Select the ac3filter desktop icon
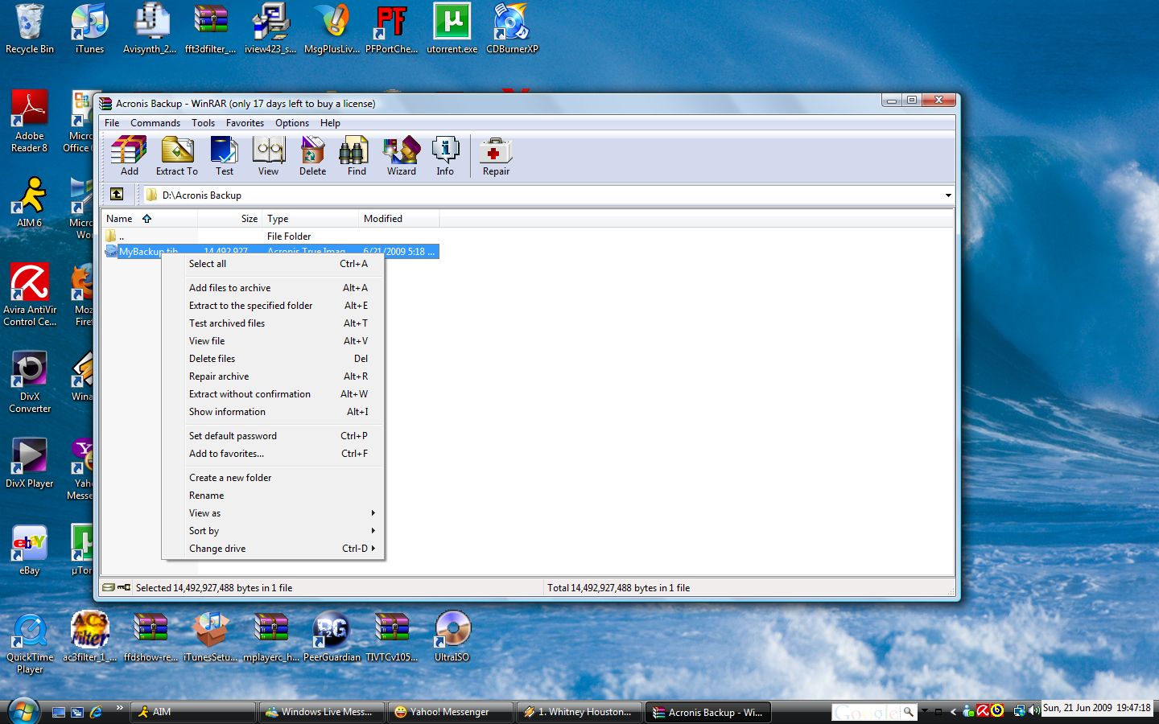 pyautogui.click(x=90, y=637)
